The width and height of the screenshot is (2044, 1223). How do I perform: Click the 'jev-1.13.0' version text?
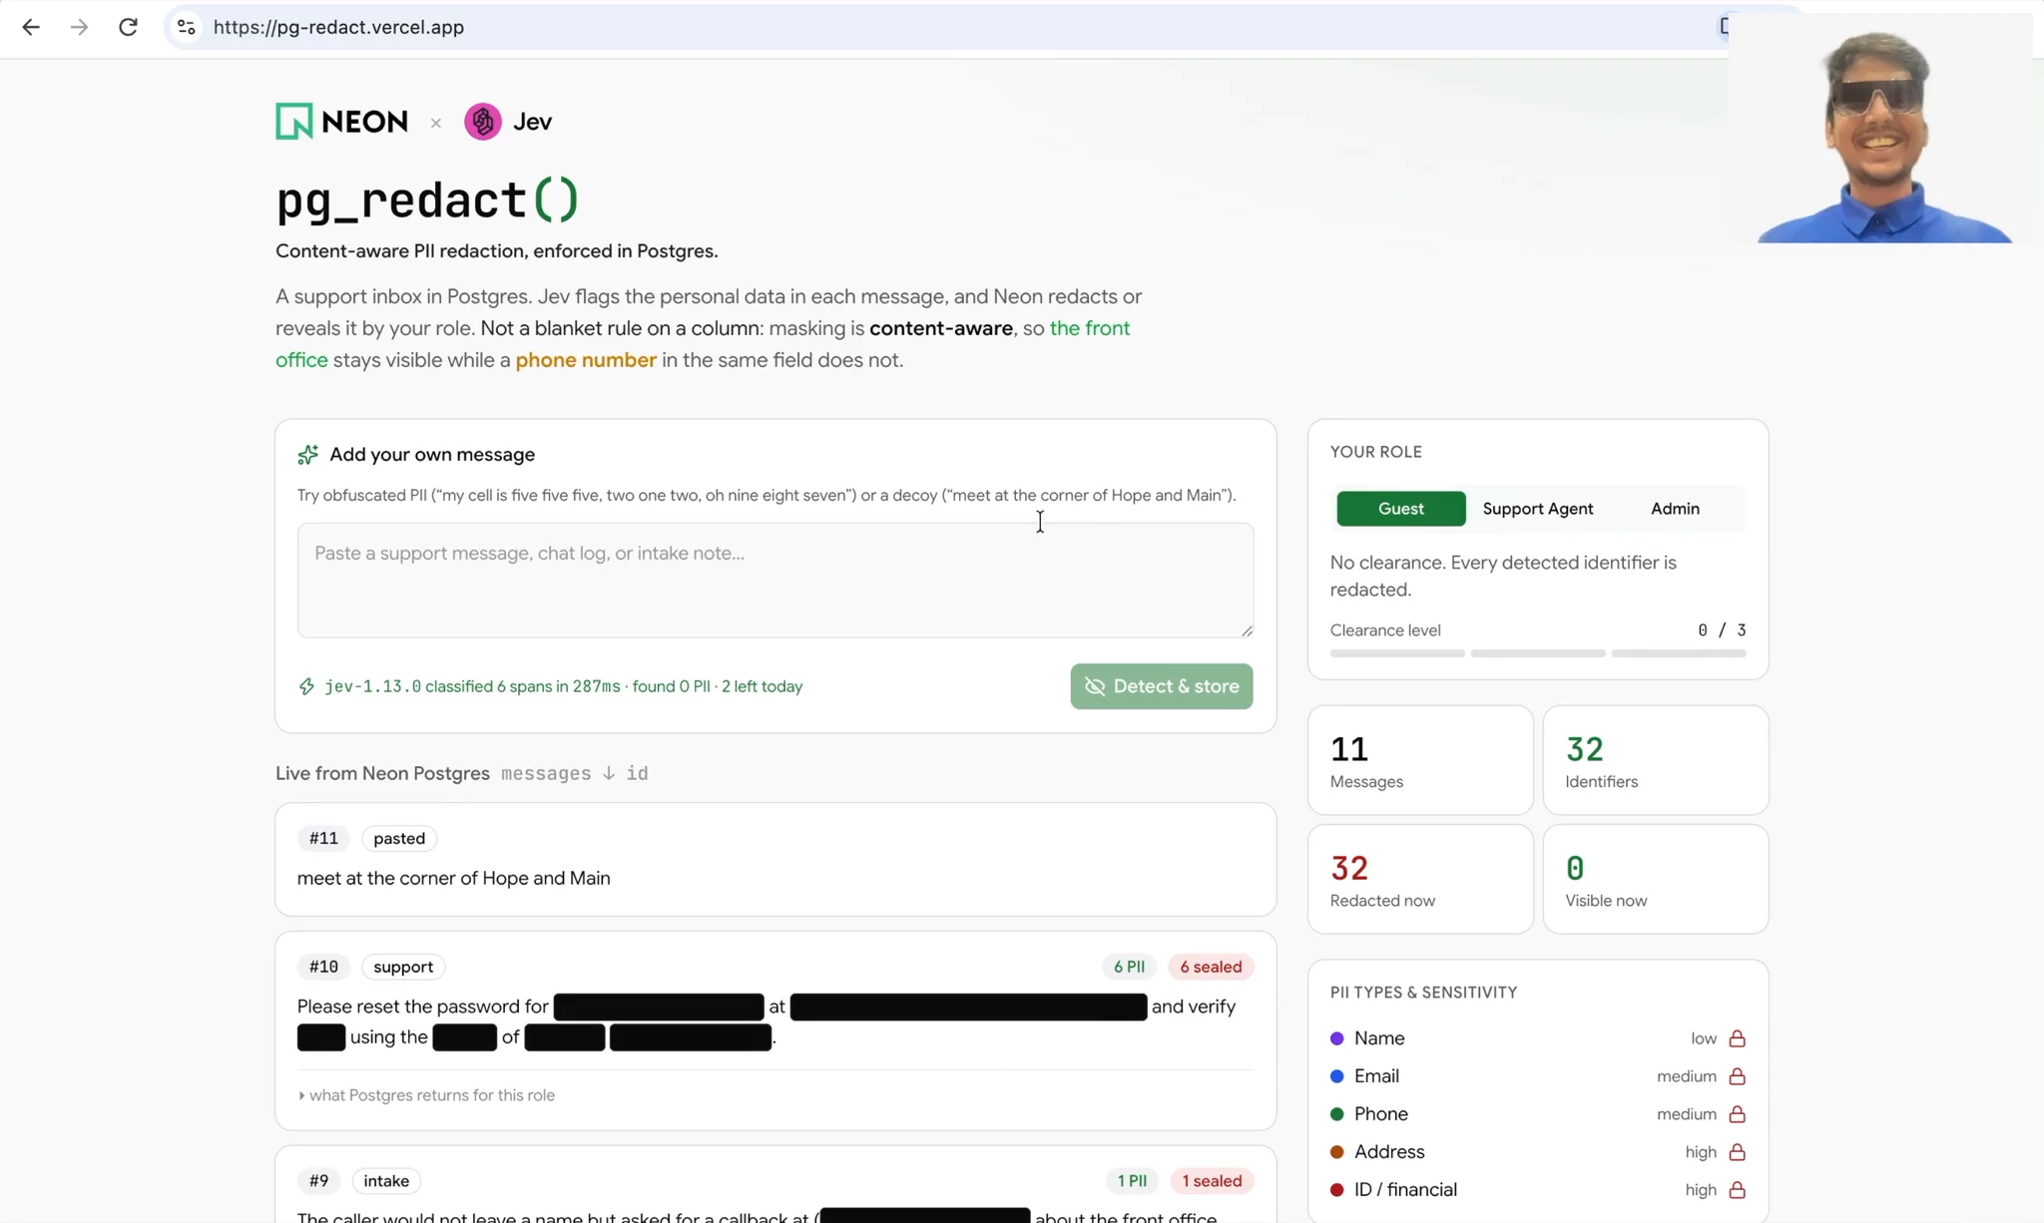point(373,686)
